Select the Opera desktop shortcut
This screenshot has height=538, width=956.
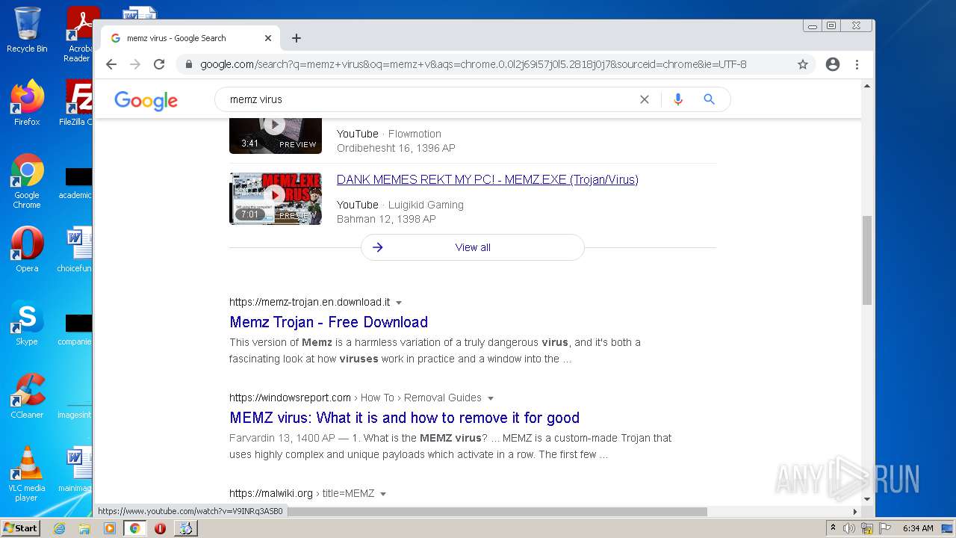coord(27,250)
